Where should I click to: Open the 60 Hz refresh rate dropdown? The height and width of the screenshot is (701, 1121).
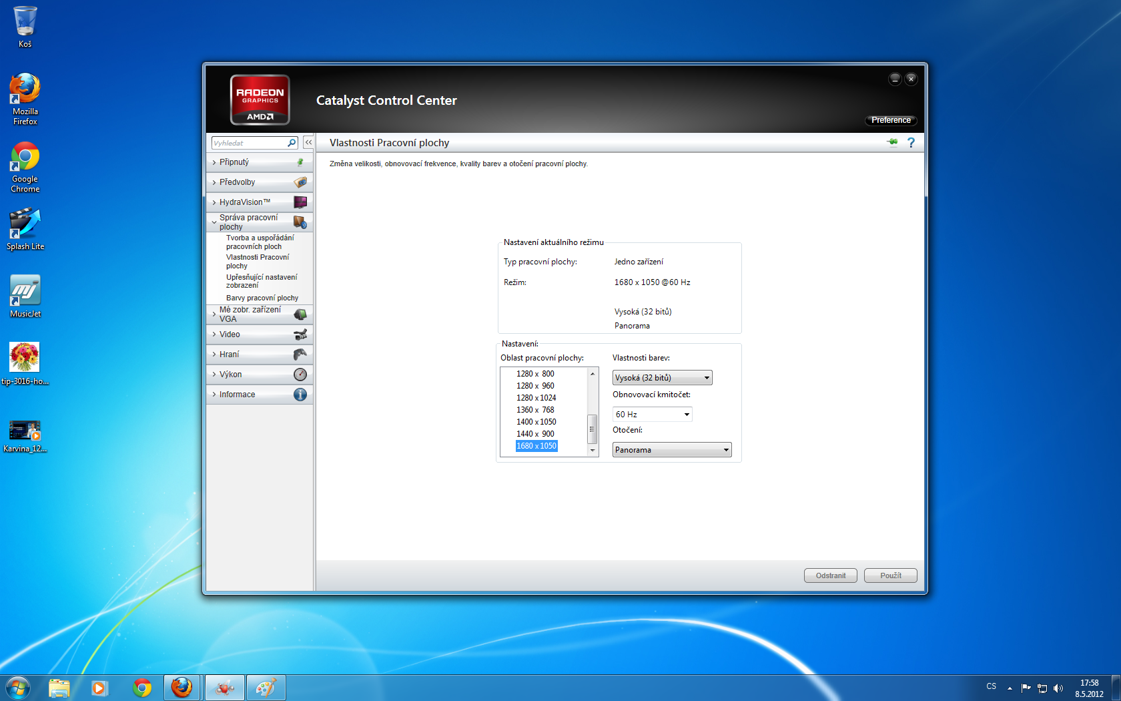pos(652,415)
